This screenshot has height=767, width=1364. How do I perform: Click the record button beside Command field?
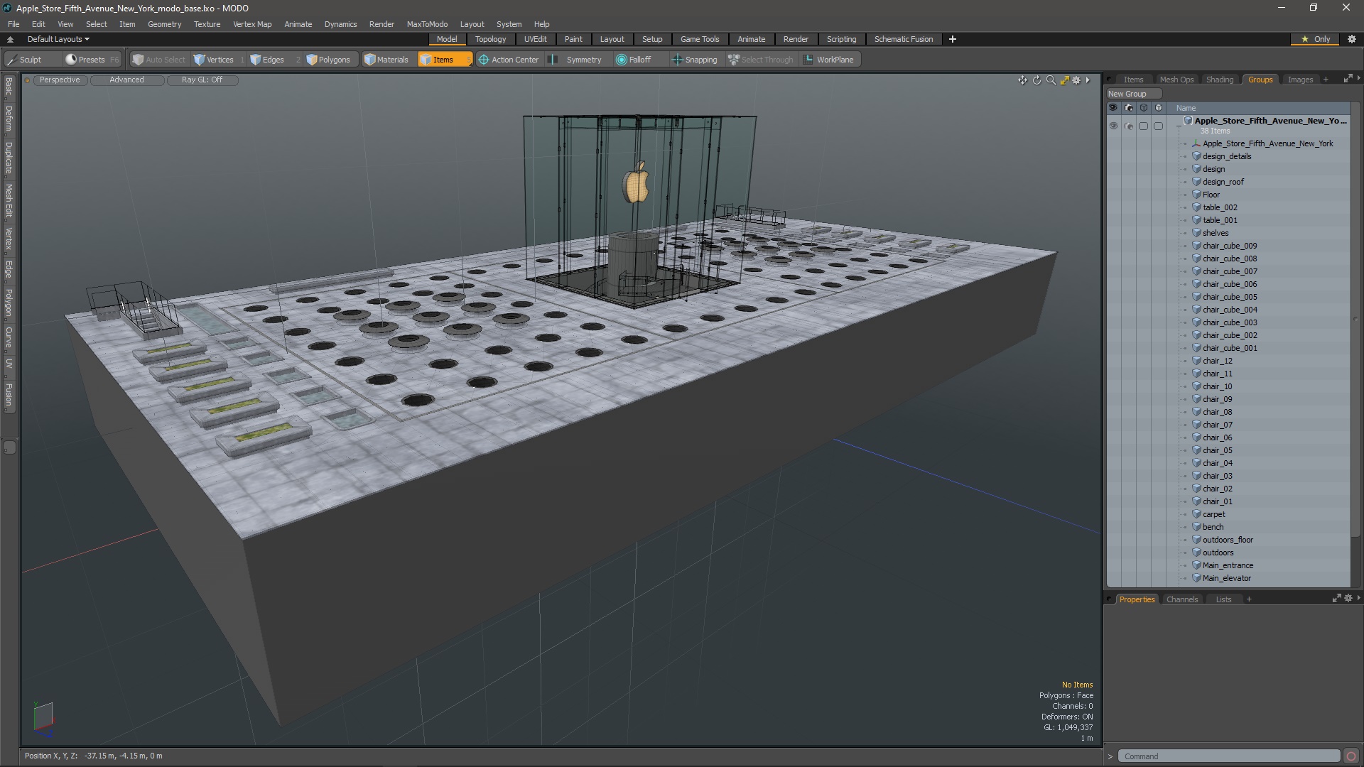tap(1351, 756)
